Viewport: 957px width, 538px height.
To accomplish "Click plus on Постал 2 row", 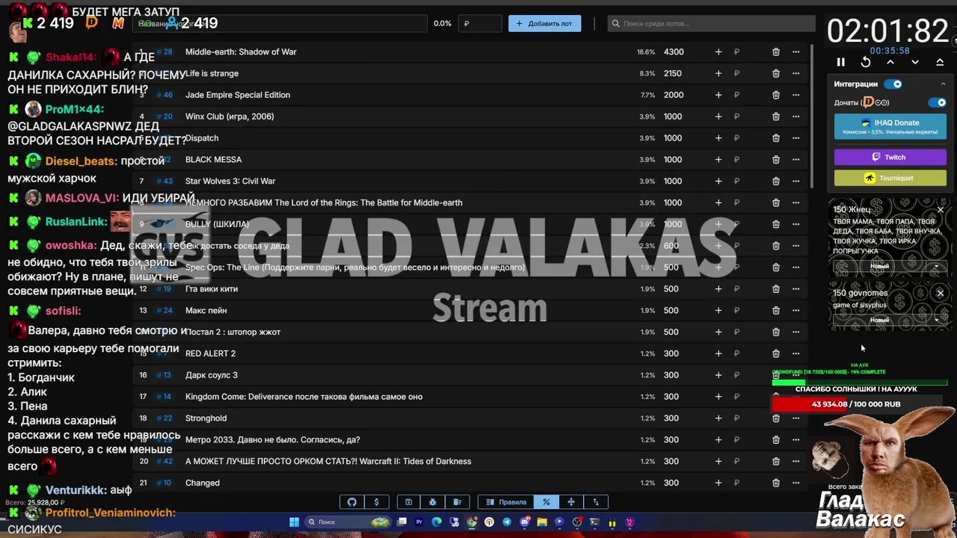I will (x=718, y=332).
